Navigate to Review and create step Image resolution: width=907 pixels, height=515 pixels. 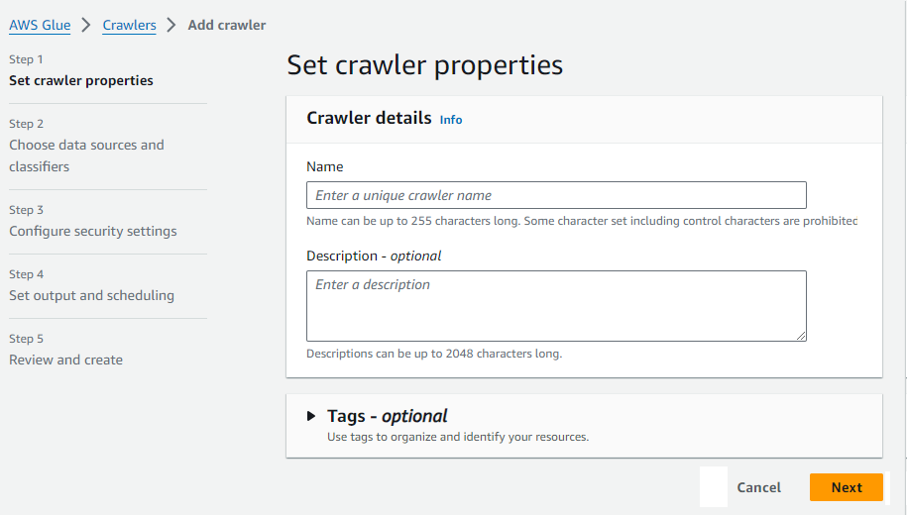66,360
